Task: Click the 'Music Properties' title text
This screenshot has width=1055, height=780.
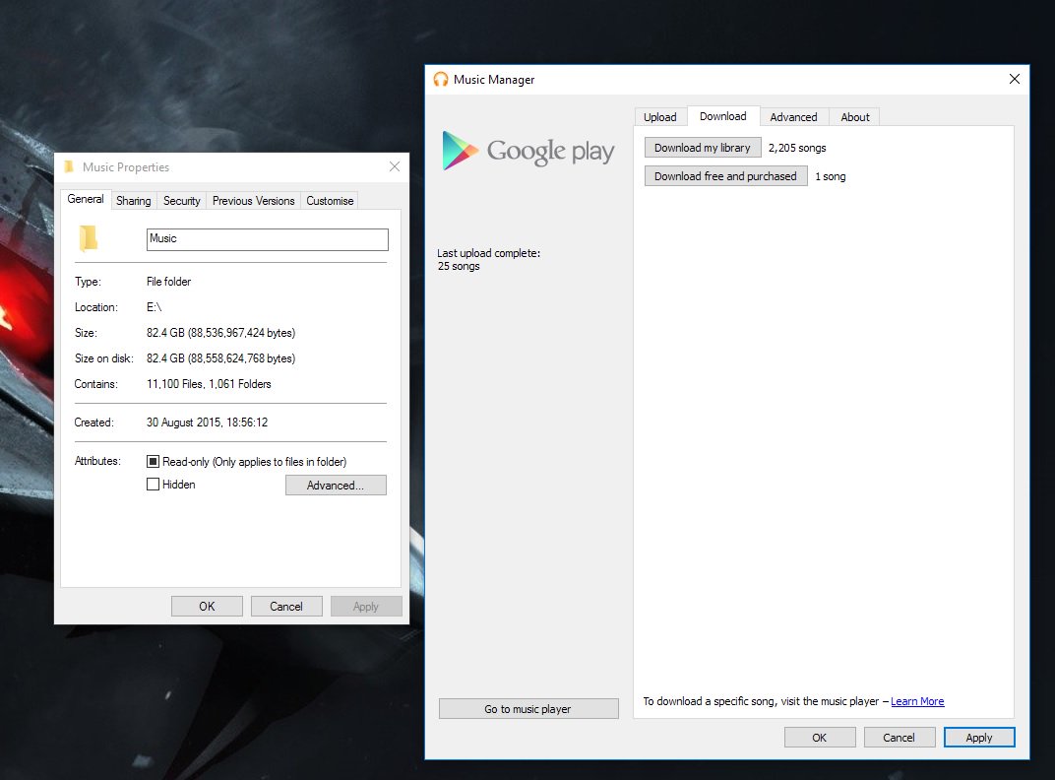Action: [126, 167]
